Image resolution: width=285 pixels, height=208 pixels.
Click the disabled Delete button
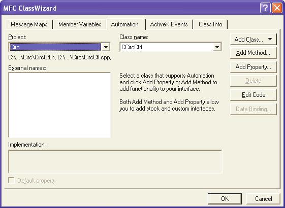tap(253, 81)
